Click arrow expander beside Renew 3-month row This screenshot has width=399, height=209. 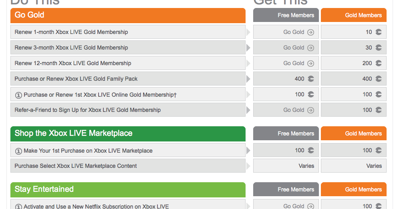[x=248, y=48]
